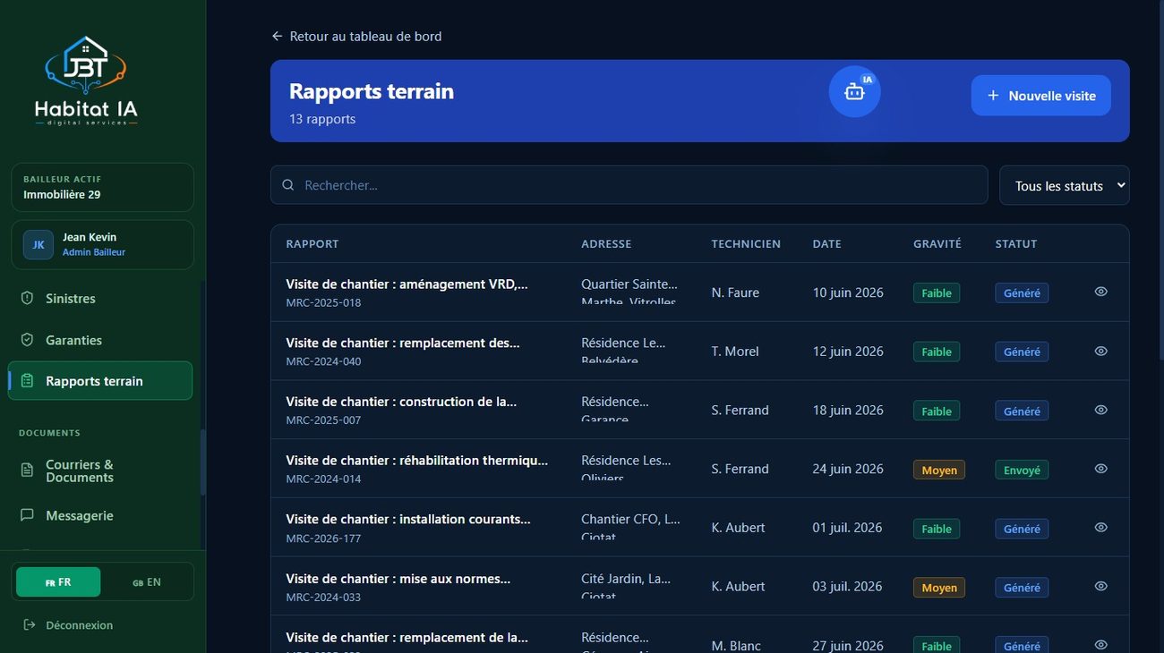Screen dimensions: 1164x653
Task: Open Jean Kevin profile card
Action: 102,244
